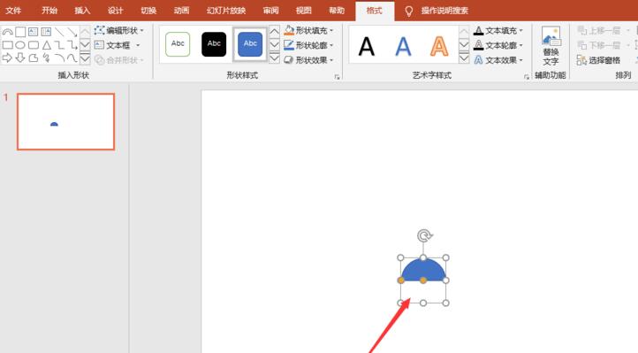
Task: Select the rectangle shape
Action: click(7, 45)
